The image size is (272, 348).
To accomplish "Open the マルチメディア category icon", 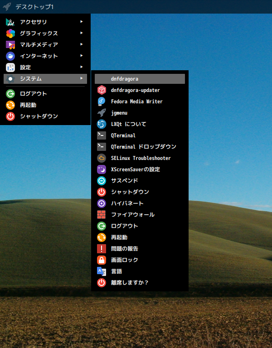I will (10, 44).
